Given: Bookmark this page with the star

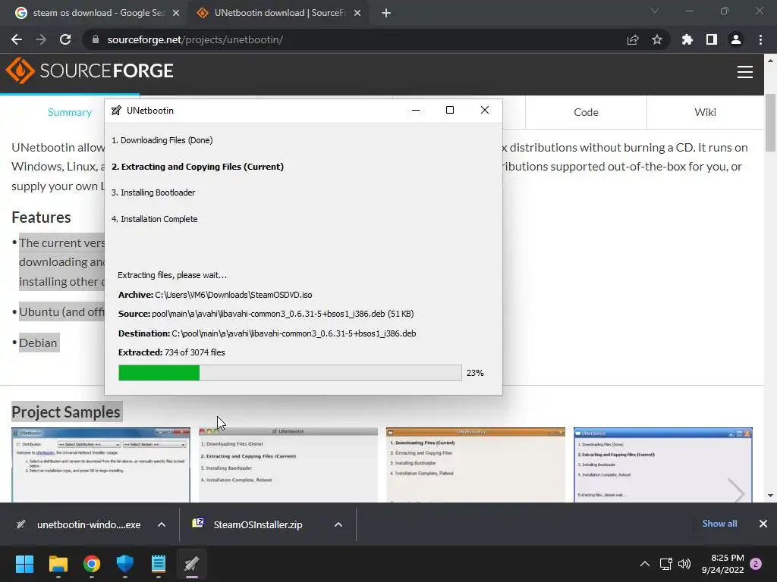Looking at the screenshot, I should 657,39.
